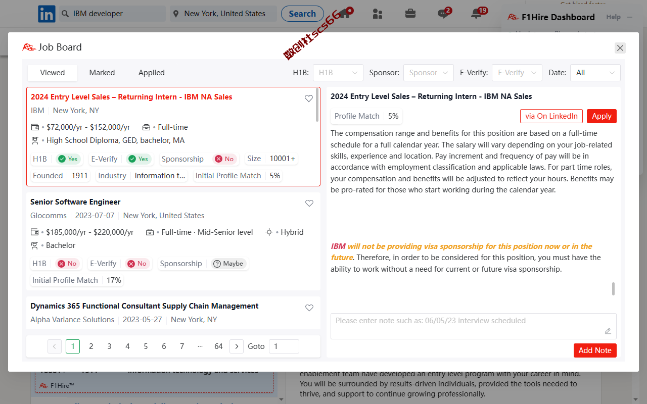Click the location pin icon in search
The width and height of the screenshot is (647, 404).
[x=176, y=14]
